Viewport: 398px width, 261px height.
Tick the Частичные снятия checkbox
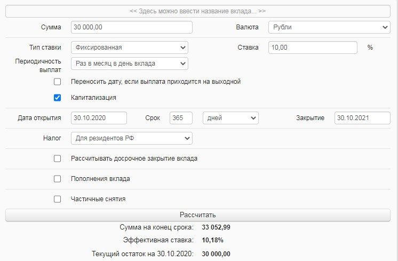58,199
